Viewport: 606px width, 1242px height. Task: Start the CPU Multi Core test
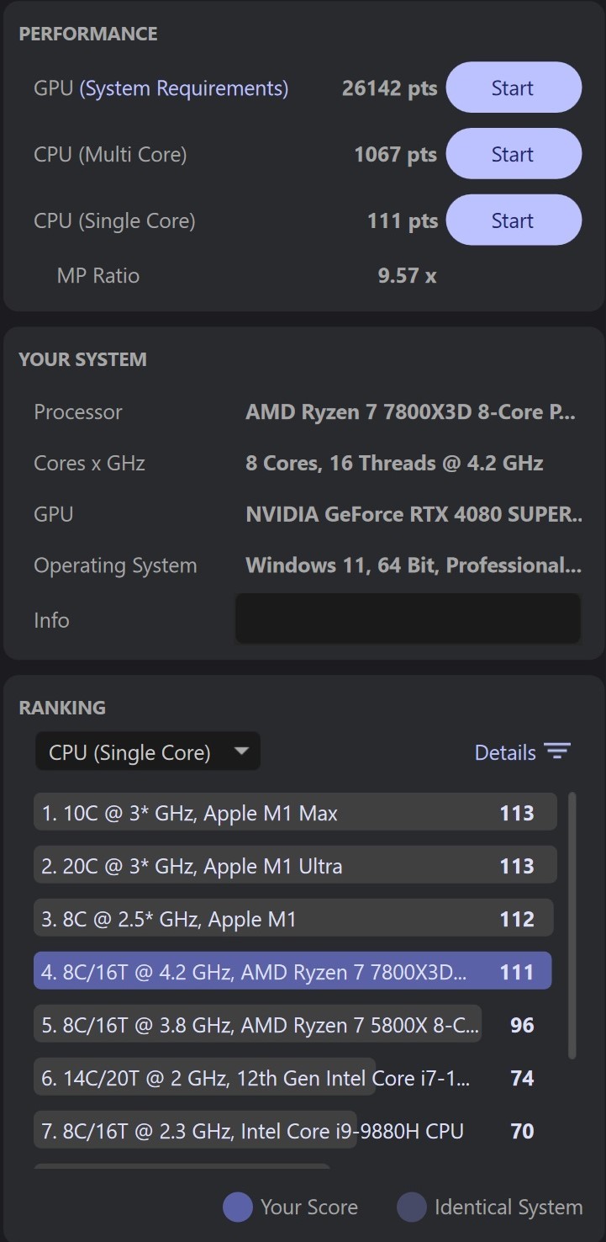tap(514, 154)
